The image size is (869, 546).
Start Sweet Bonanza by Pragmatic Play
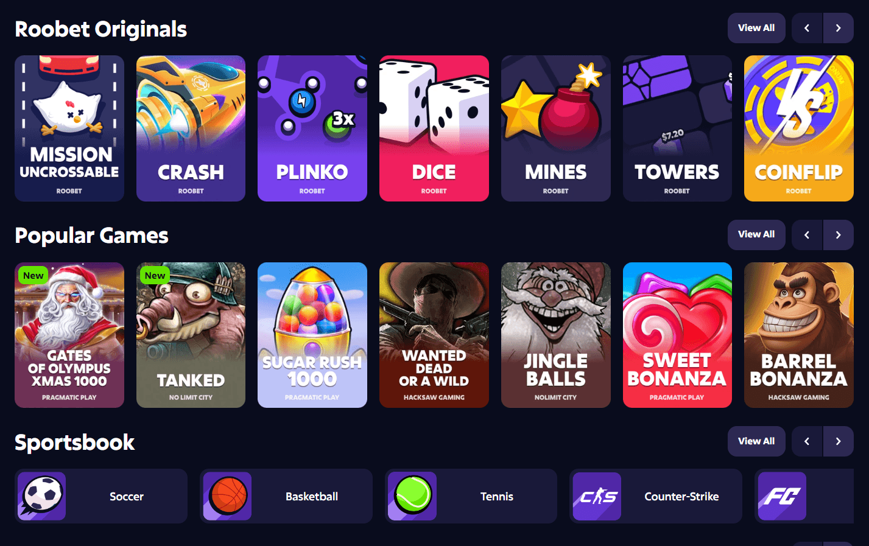(677, 335)
